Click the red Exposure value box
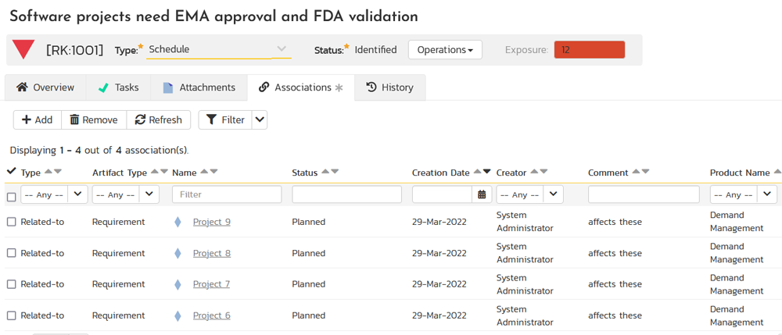 [x=590, y=50]
